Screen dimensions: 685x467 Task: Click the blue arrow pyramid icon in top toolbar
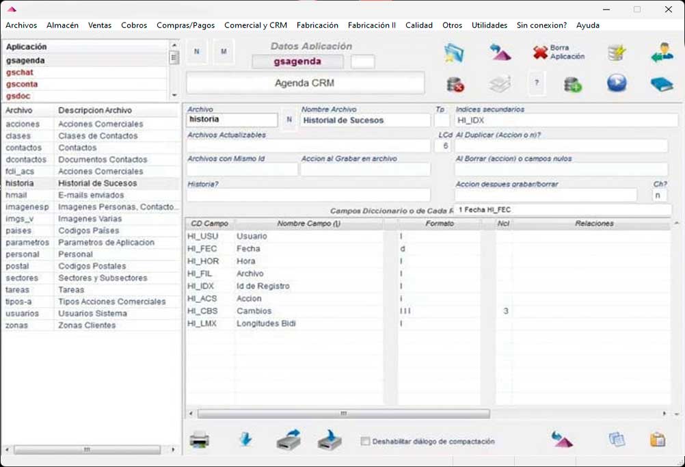tap(500, 53)
